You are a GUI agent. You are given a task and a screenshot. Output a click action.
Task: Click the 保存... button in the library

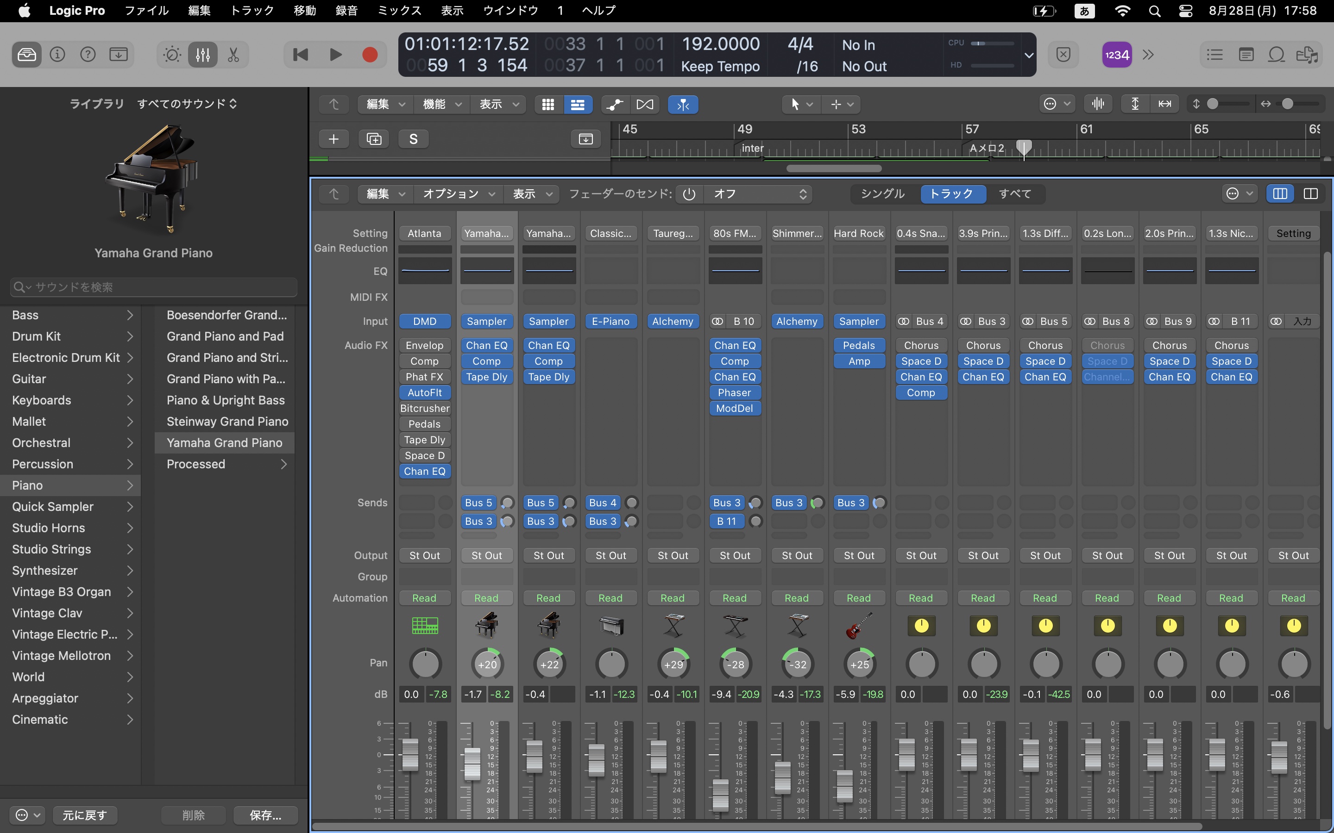(265, 815)
